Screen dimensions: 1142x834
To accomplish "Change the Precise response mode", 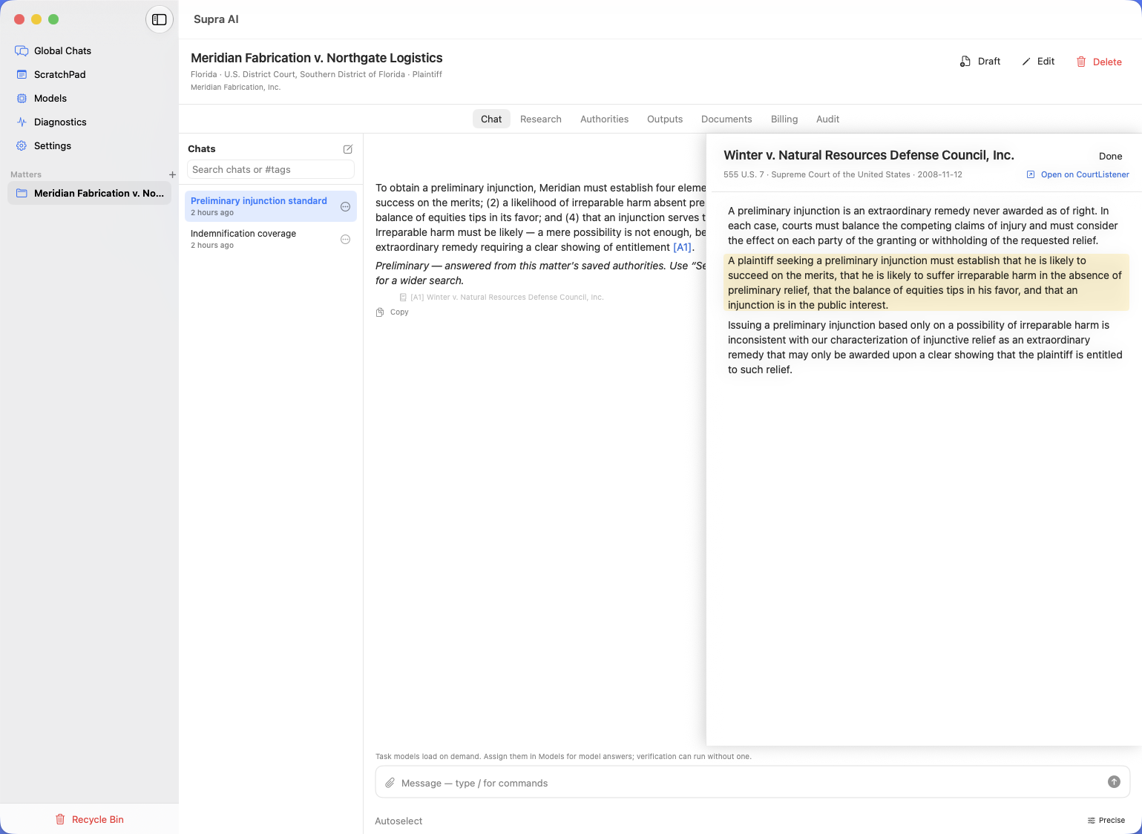I will pos(1106,820).
